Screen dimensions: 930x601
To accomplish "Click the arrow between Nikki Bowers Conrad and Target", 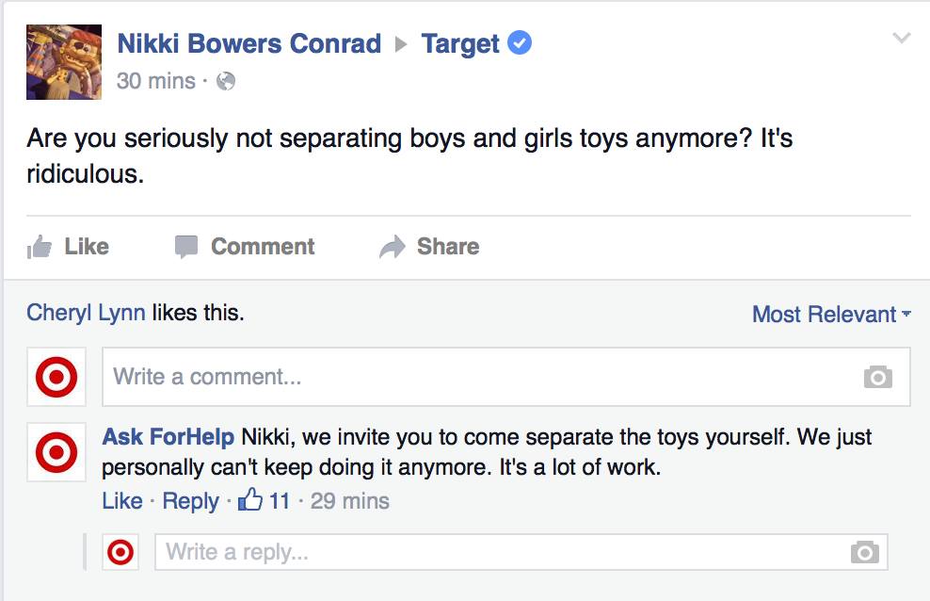I will (x=403, y=43).
